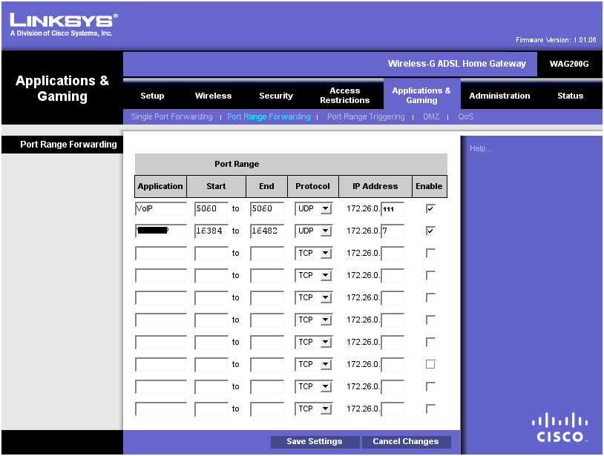Viewport: 604px width, 456px height.
Task: Check the Enable box on the third row
Action: click(429, 253)
